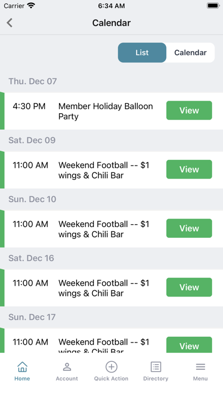Tap the Calendar page title
The height and width of the screenshot is (396, 223).
[x=111, y=23]
